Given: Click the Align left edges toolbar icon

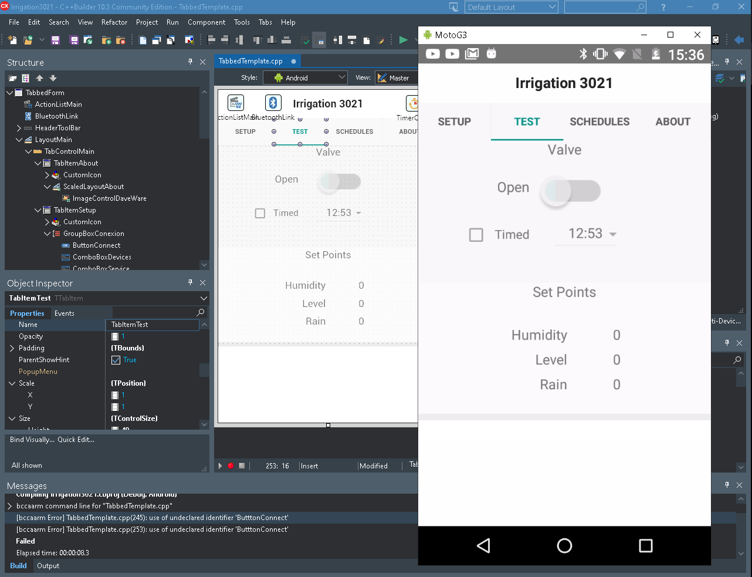Looking at the screenshot, I should [212, 40].
